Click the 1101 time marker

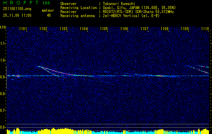23,28
